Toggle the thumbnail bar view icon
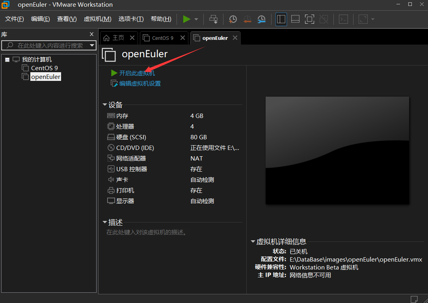Image resolution: width=428 pixels, height=303 pixels. [x=295, y=19]
